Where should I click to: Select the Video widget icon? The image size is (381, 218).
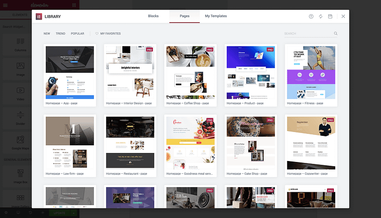coord(20,90)
